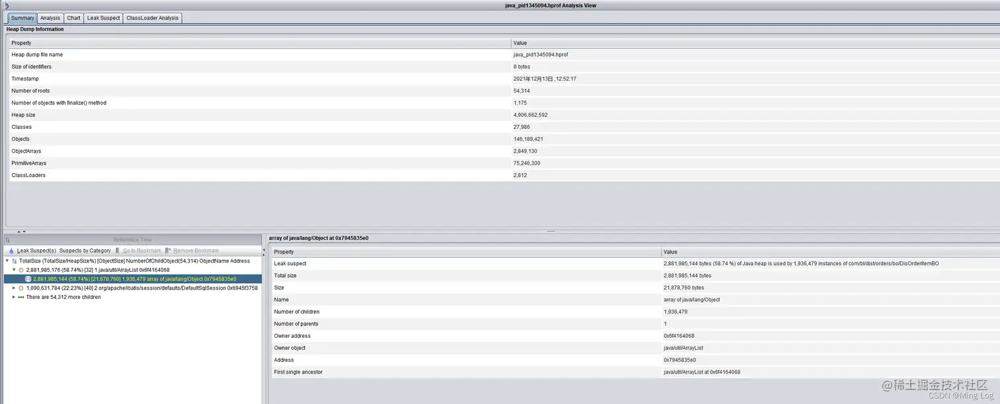Click the leak suspect description value
1000x404 pixels.
(x=801, y=263)
